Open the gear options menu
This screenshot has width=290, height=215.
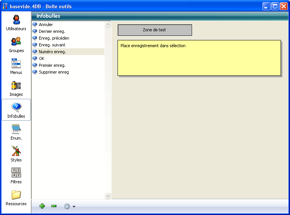[69, 206]
